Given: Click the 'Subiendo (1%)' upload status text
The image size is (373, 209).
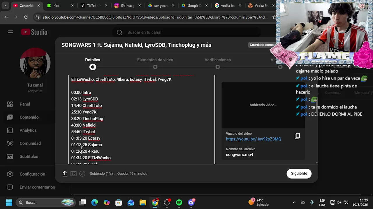Looking at the screenshot, I should click(x=119, y=174).
